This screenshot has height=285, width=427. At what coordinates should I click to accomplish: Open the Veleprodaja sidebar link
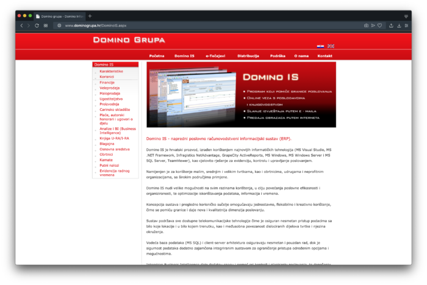(109, 88)
